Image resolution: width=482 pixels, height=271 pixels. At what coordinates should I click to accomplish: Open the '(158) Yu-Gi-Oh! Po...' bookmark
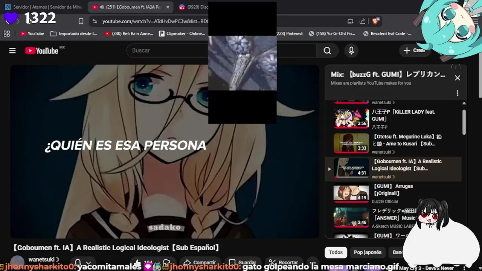pyautogui.click(x=332, y=33)
